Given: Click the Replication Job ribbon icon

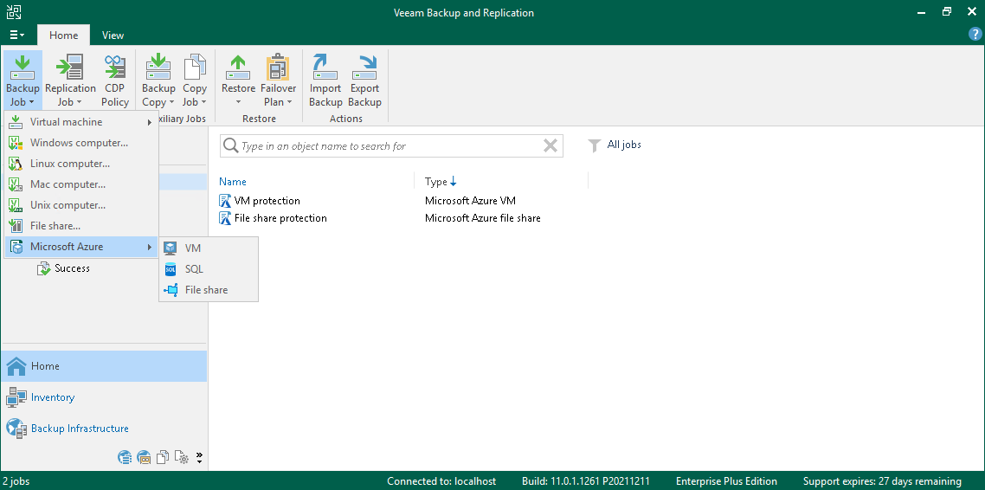Looking at the screenshot, I should click(70, 68).
